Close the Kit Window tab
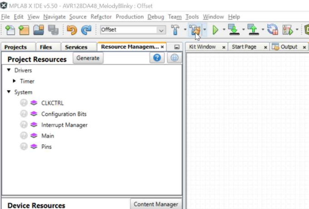309x209 pixels. point(224,47)
